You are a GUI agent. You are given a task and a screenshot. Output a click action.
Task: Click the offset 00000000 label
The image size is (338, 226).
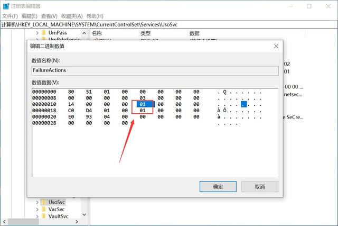44,92
